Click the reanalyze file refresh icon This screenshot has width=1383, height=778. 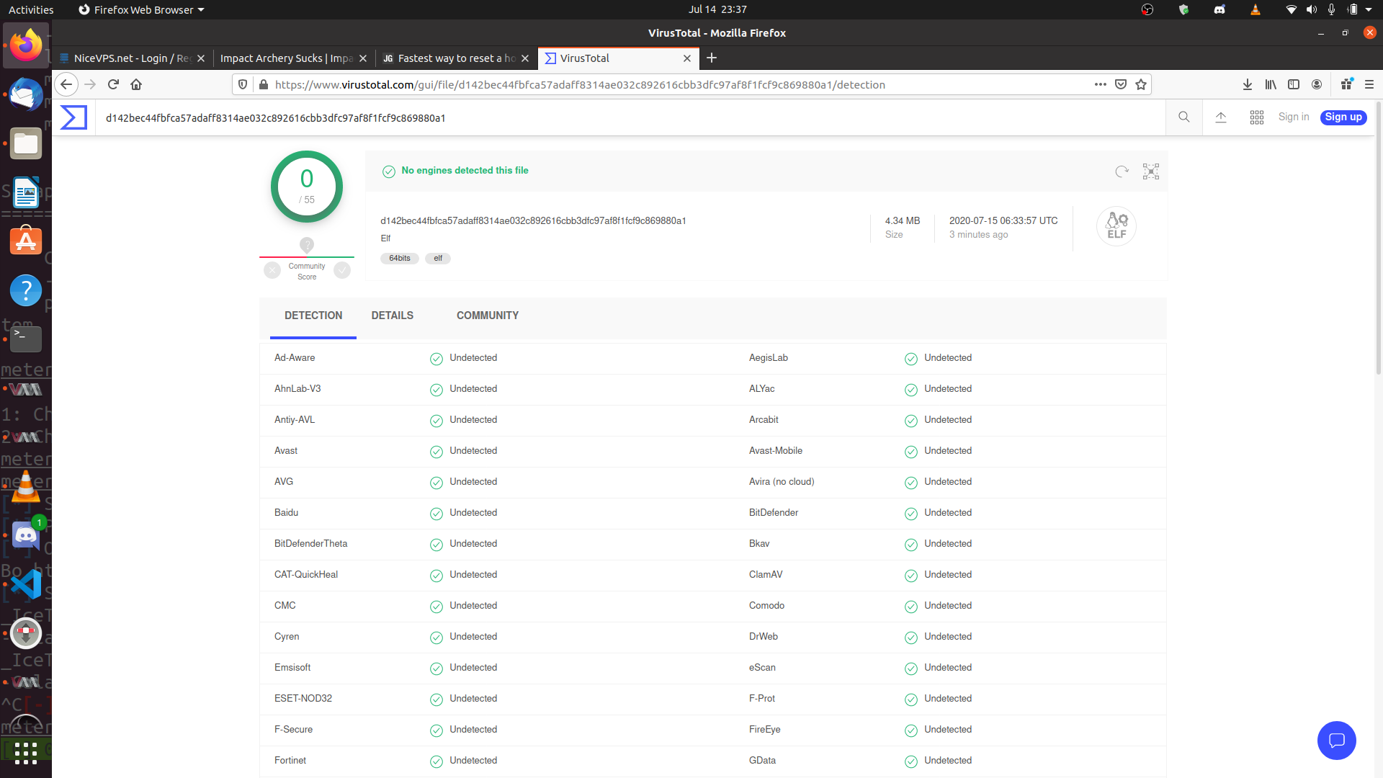pyautogui.click(x=1122, y=171)
